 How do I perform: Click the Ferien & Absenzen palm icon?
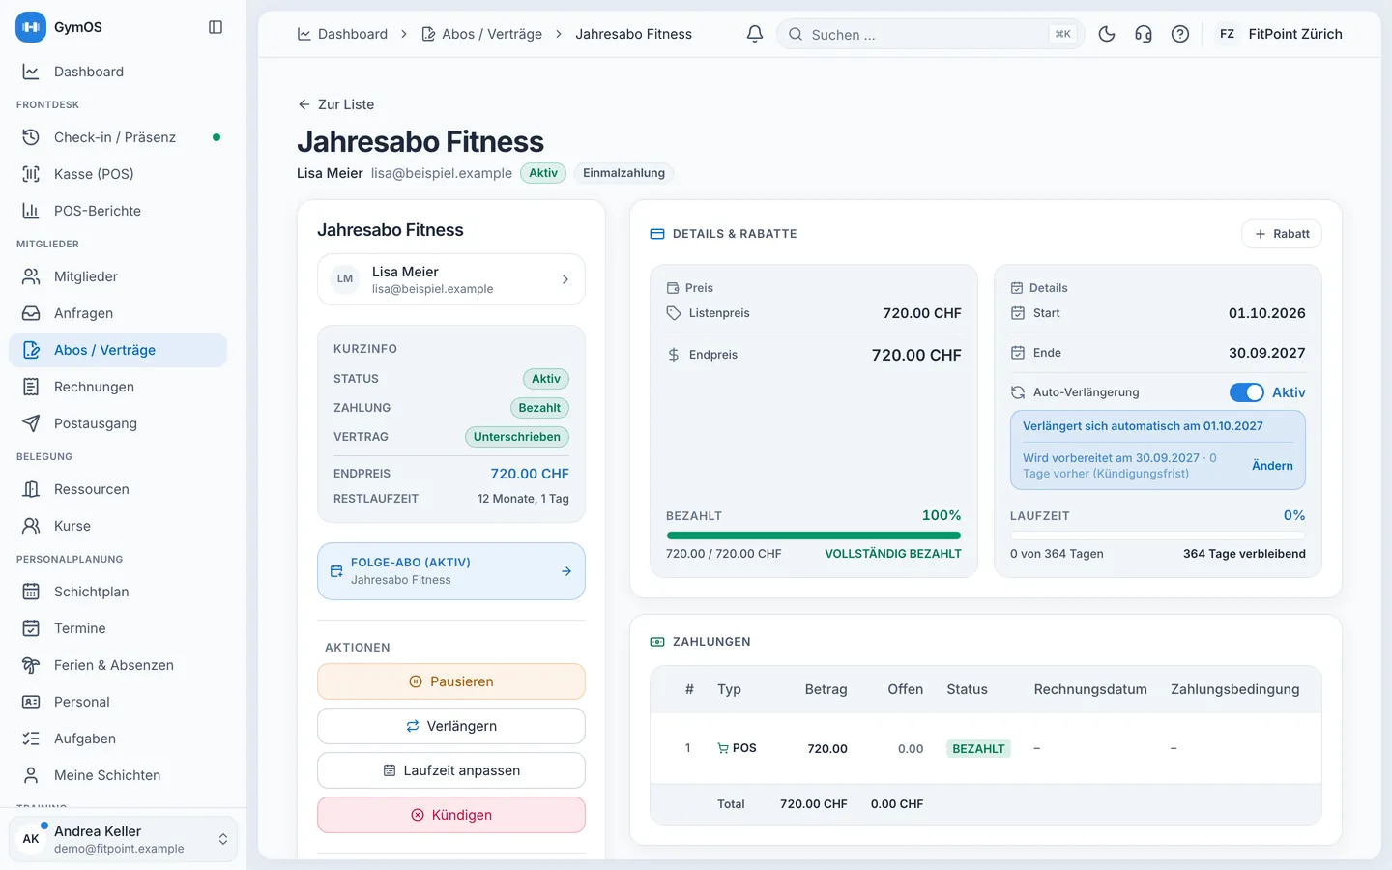coord(31,665)
